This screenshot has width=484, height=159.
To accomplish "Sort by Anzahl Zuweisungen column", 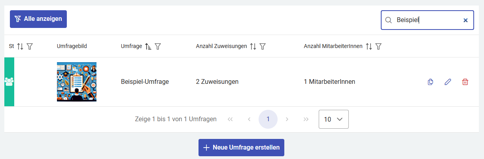I will click(253, 46).
